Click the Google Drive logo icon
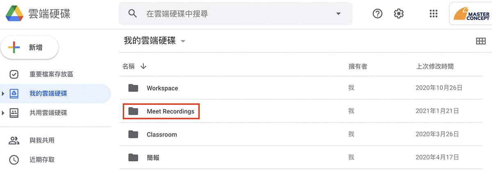 14,14
